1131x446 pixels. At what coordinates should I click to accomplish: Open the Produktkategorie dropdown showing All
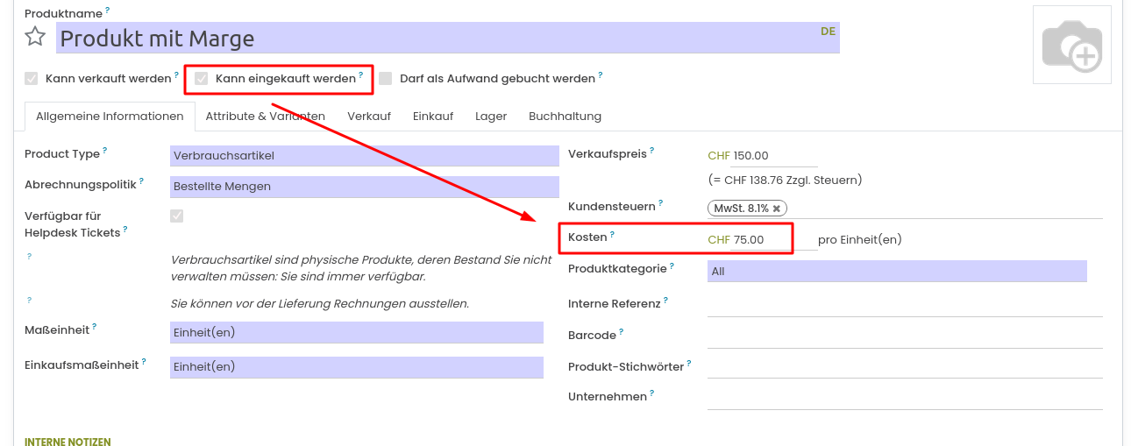[896, 272]
